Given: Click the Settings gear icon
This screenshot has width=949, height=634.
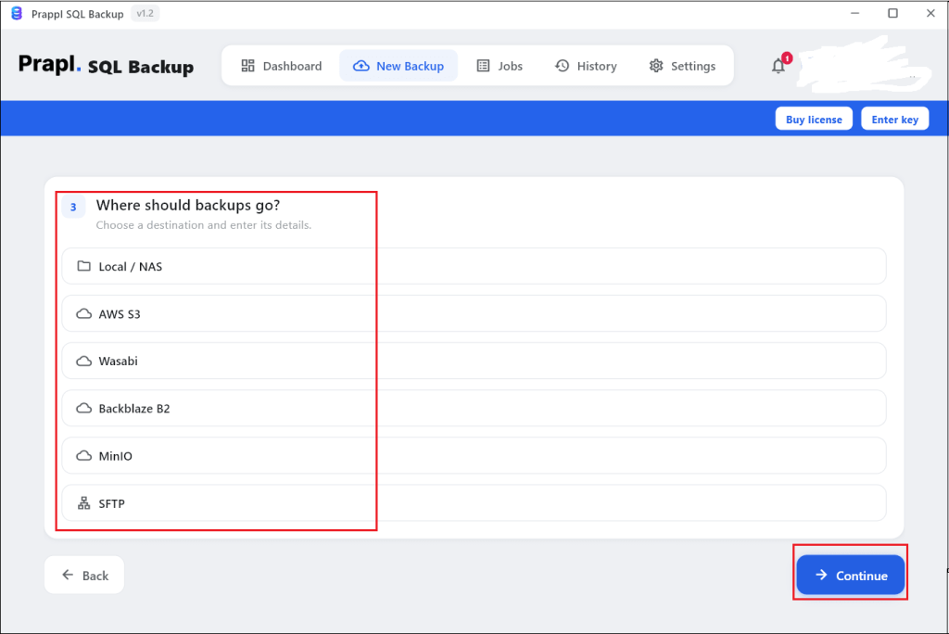Looking at the screenshot, I should tap(656, 66).
